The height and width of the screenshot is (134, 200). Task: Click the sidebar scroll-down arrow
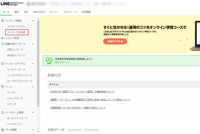click(x=38, y=131)
